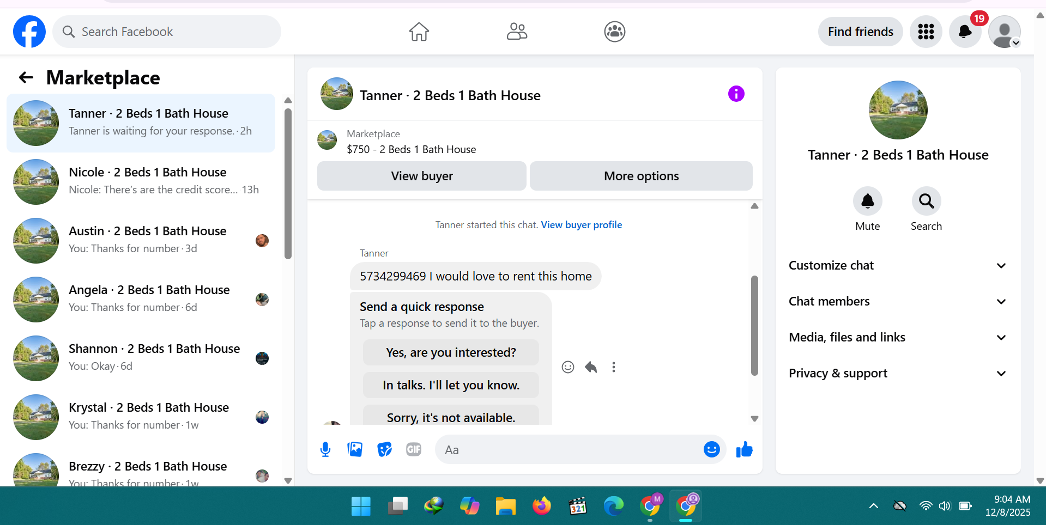
Task: Click the View buyer button
Action: pos(422,176)
